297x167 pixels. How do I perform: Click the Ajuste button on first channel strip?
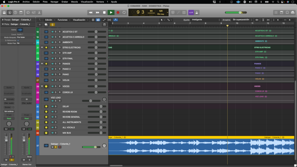tap(9, 88)
